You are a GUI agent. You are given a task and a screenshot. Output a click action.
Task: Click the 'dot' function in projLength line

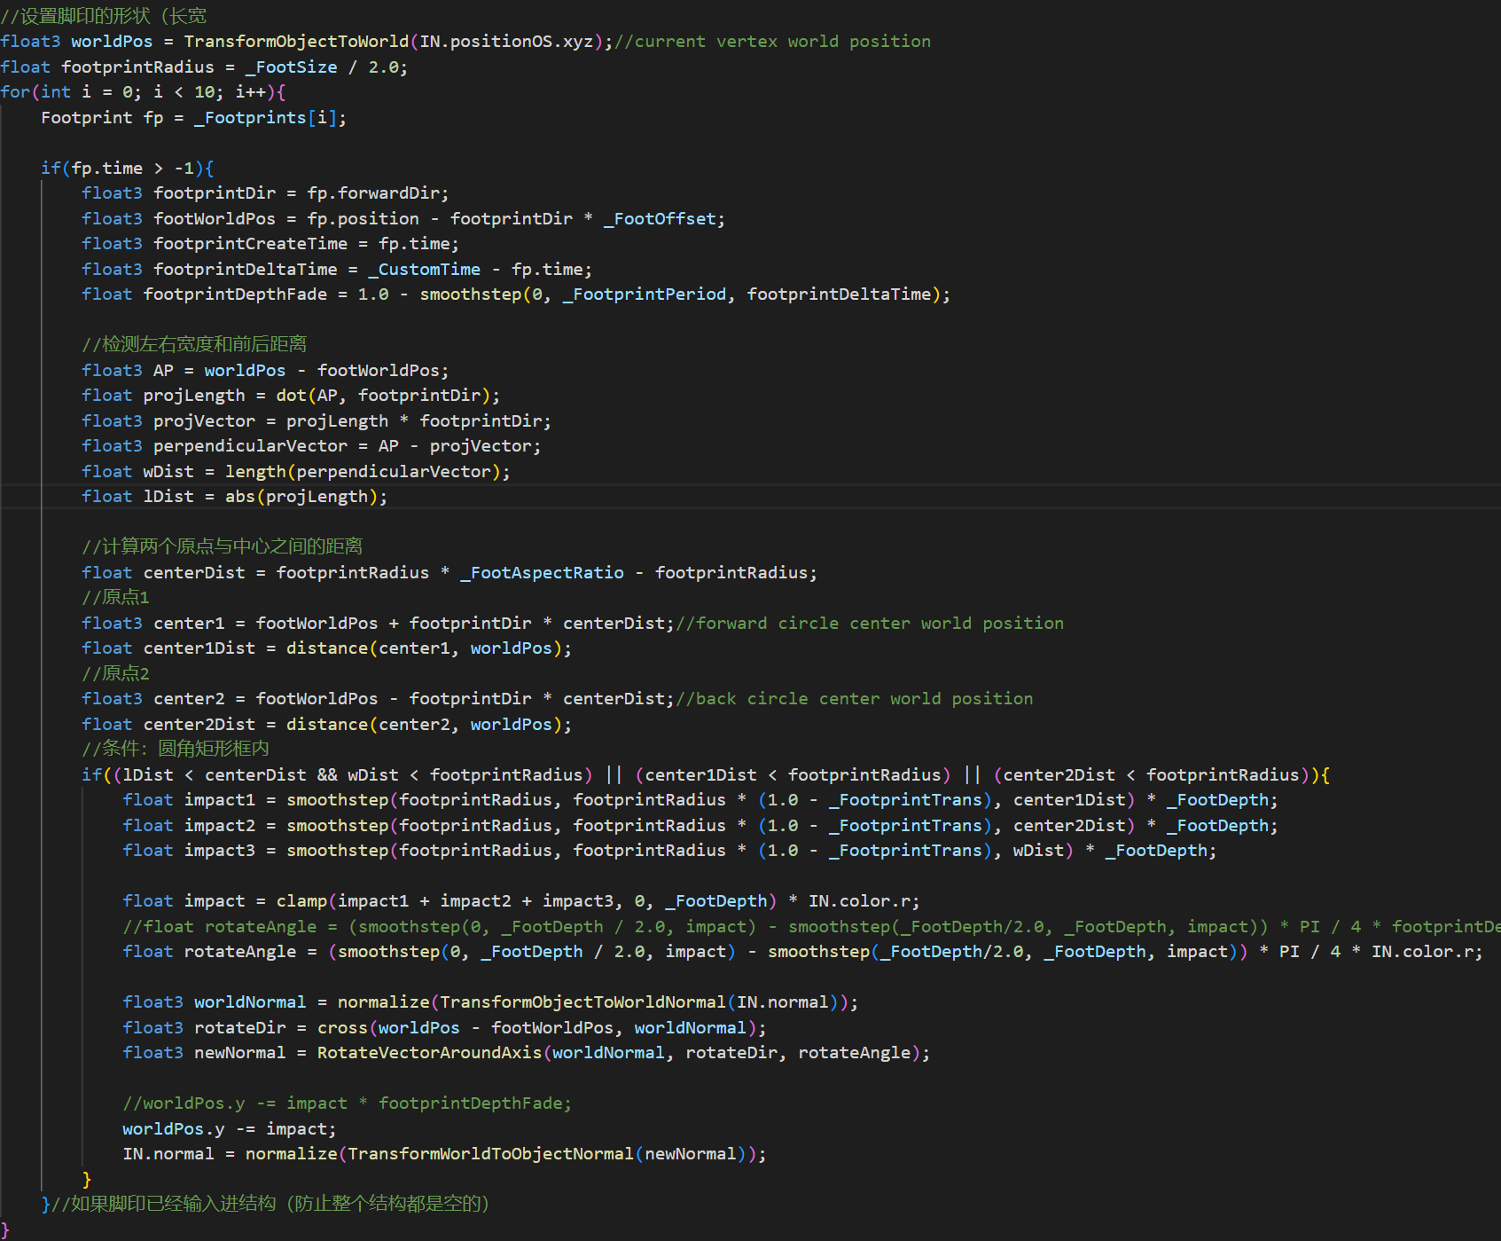[291, 396]
